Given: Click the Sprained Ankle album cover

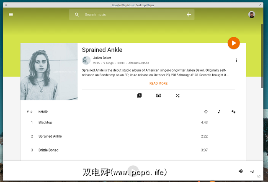Looking at the screenshot, I should point(49,72).
